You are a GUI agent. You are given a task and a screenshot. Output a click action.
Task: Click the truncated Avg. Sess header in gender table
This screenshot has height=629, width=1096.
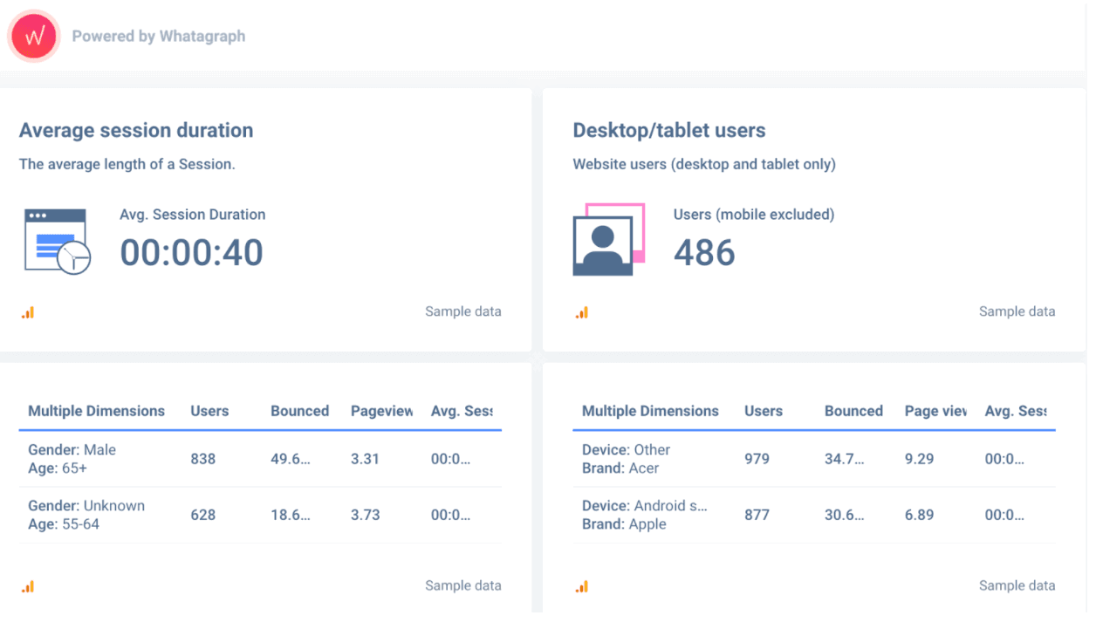[x=462, y=411]
